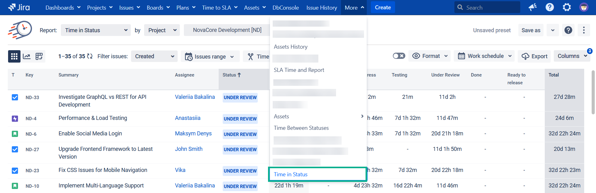This screenshot has width=596, height=193.
Task: Click the task type checkbox icon for ND-23
Action: coord(15,171)
